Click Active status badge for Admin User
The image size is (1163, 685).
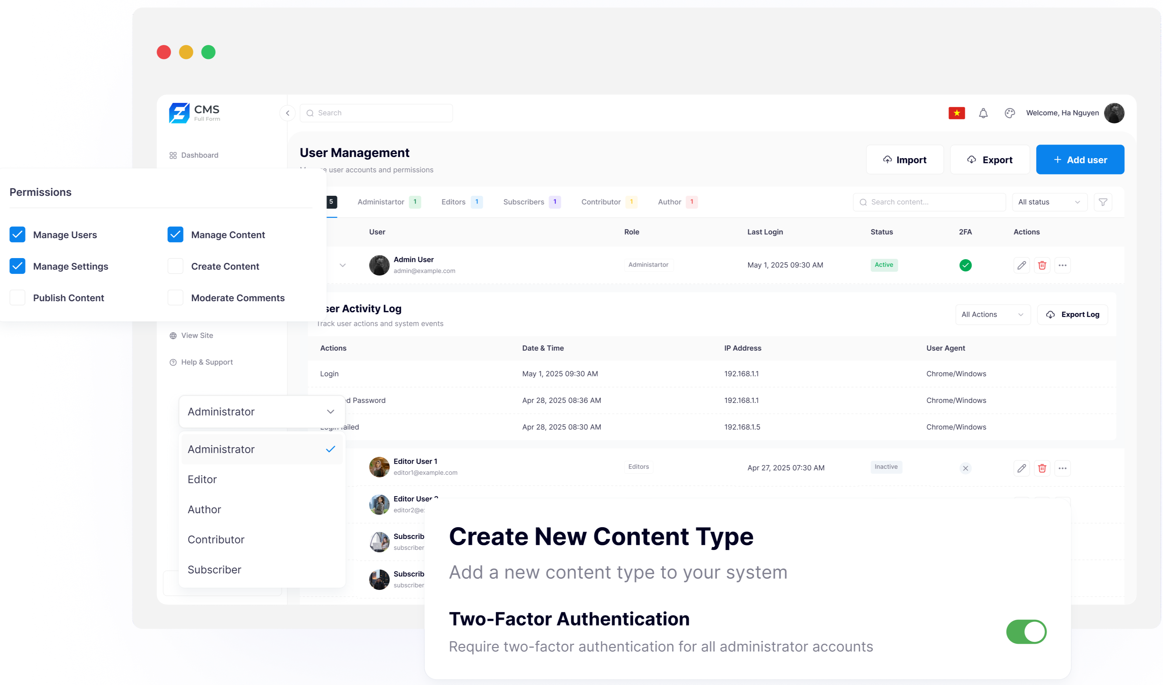click(884, 265)
